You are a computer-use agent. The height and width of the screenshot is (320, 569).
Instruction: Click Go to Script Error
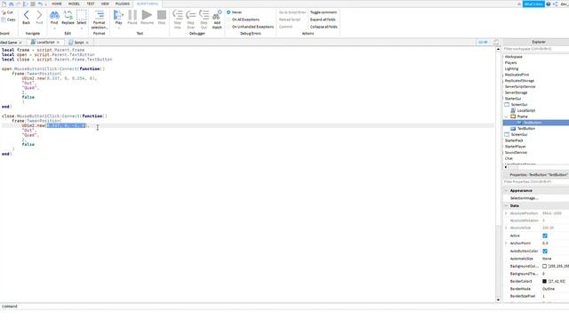[293, 12]
